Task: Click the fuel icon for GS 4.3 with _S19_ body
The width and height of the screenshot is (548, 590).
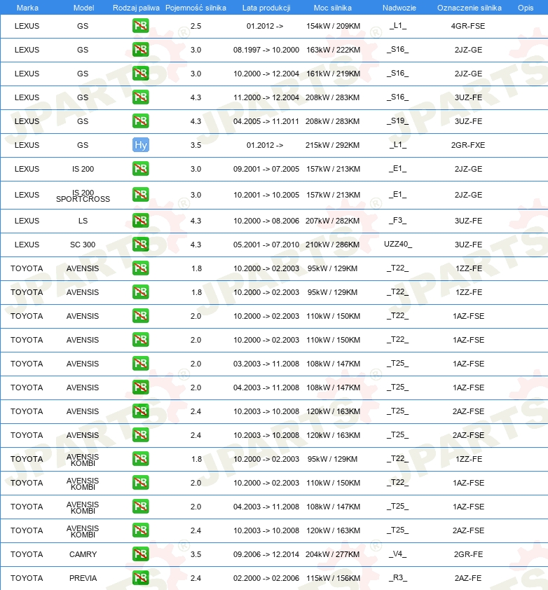Action: (140, 121)
